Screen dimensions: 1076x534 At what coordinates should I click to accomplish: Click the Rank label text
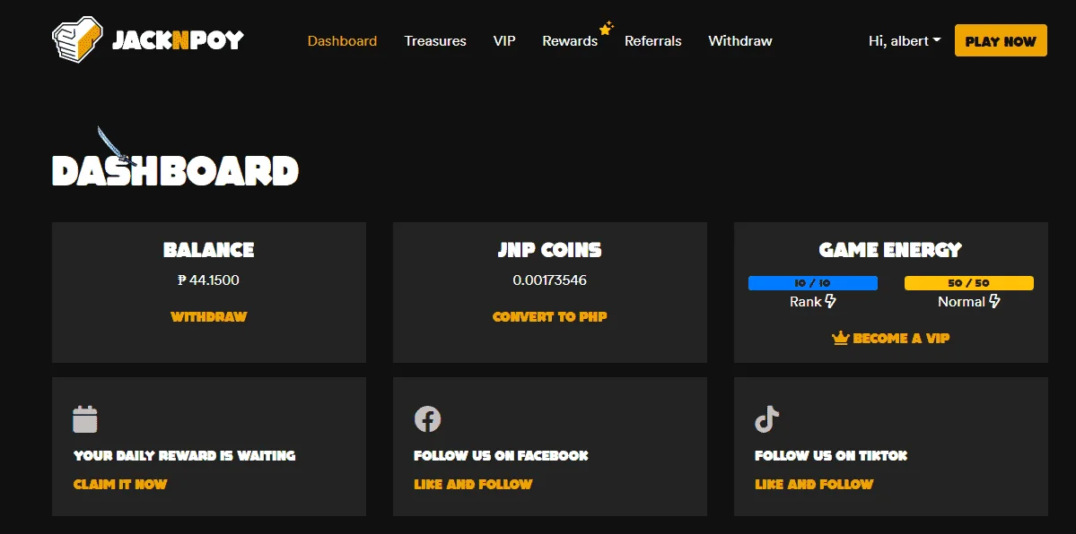coord(806,302)
